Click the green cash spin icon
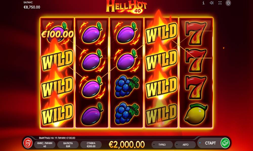 tap(225, 143)
